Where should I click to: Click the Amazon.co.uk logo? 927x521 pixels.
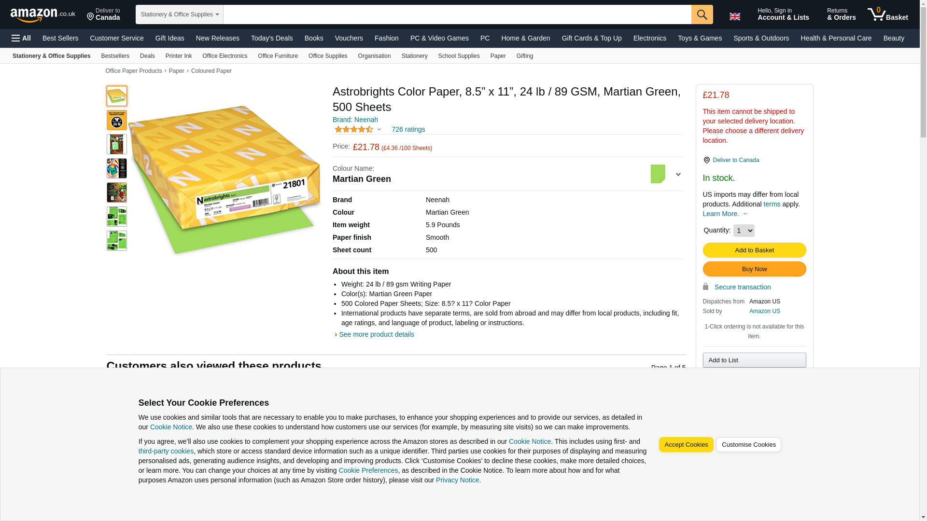click(x=42, y=15)
